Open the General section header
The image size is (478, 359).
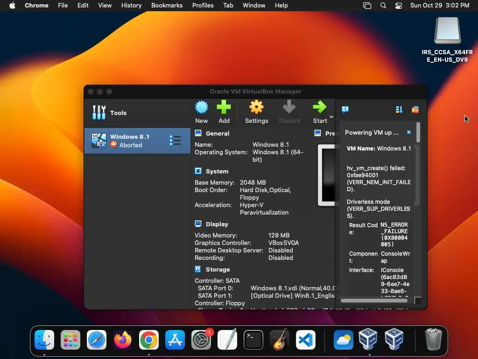(x=218, y=133)
